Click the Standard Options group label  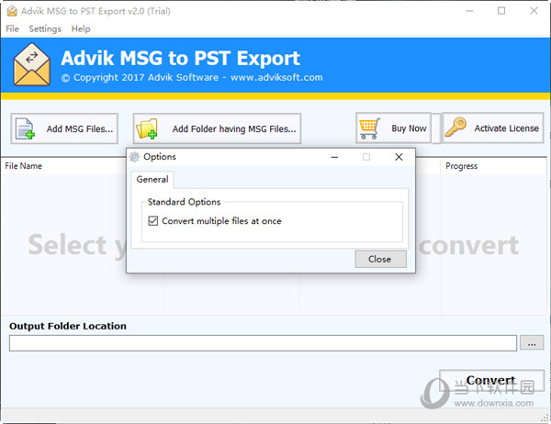point(185,202)
